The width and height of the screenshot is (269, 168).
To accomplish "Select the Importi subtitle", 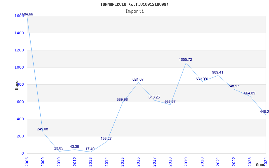I will [134, 11].
